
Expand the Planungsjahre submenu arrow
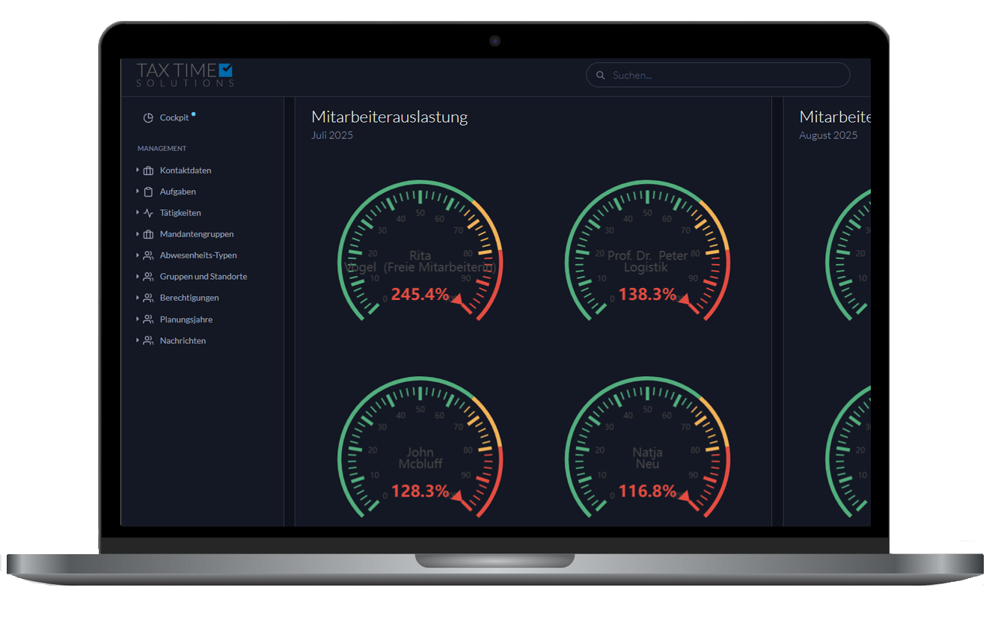tap(138, 319)
